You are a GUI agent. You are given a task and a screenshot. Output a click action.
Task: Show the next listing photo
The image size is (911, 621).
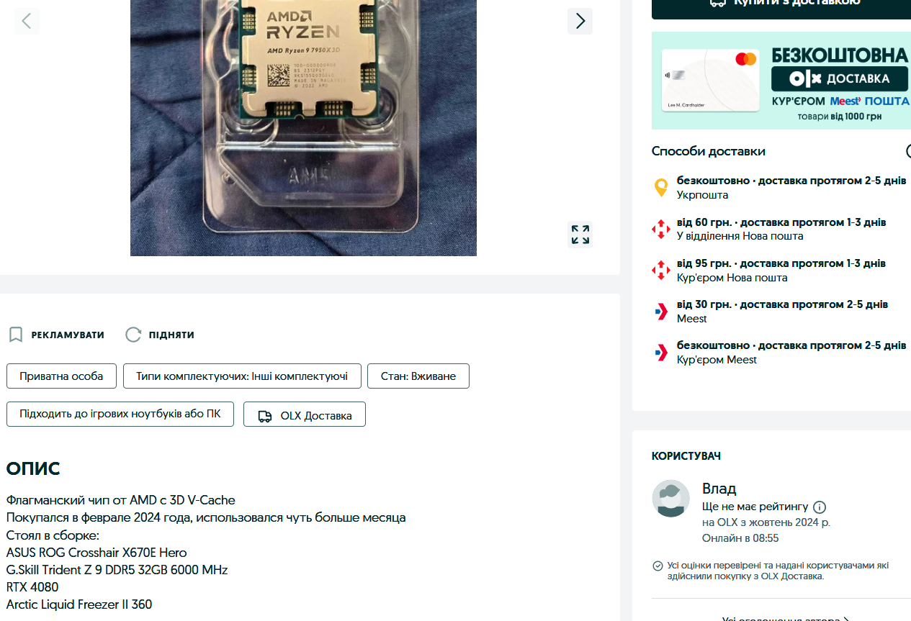(580, 21)
